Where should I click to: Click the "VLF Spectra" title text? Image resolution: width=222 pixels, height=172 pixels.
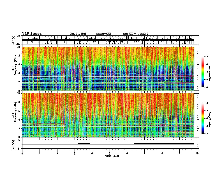[32, 34]
